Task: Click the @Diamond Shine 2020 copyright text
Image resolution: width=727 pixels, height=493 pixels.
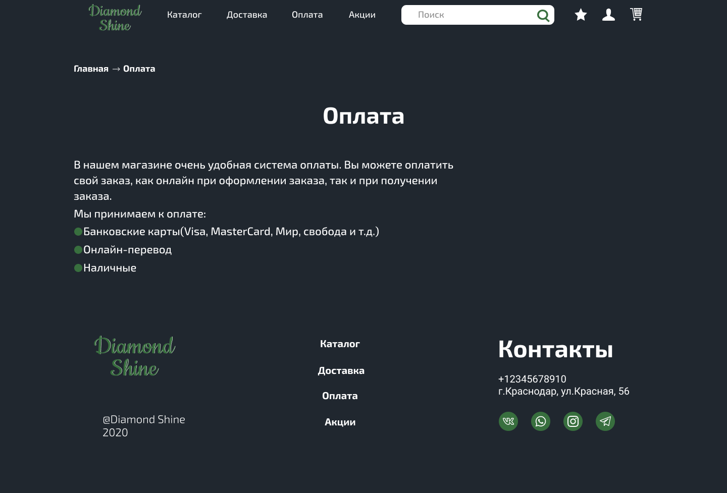Action: [x=144, y=426]
